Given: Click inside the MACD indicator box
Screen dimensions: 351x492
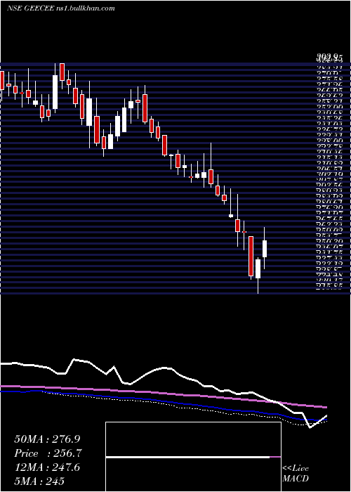Looking at the screenshot, I should coord(193,457).
